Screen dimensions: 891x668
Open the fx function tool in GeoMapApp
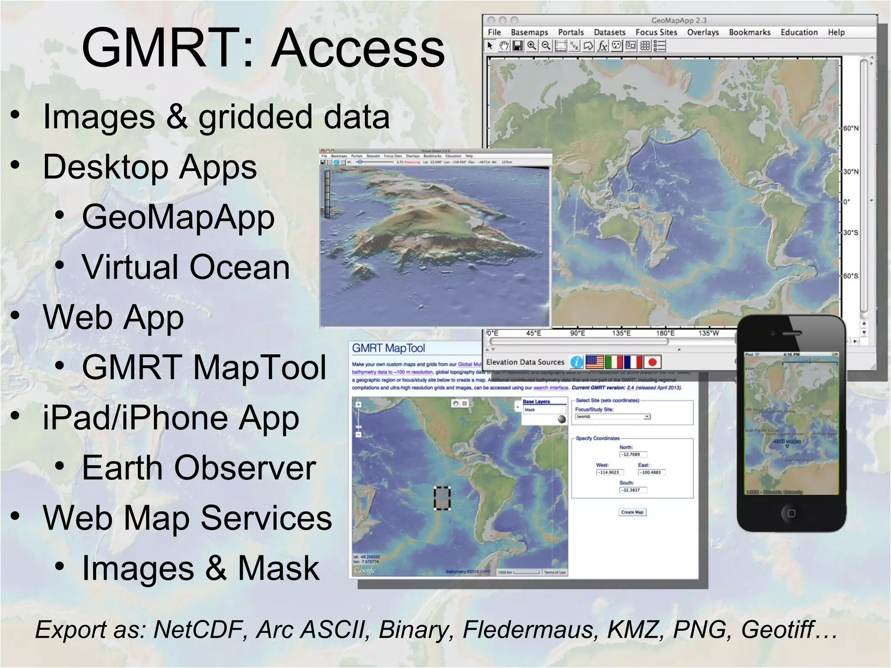coord(603,46)
